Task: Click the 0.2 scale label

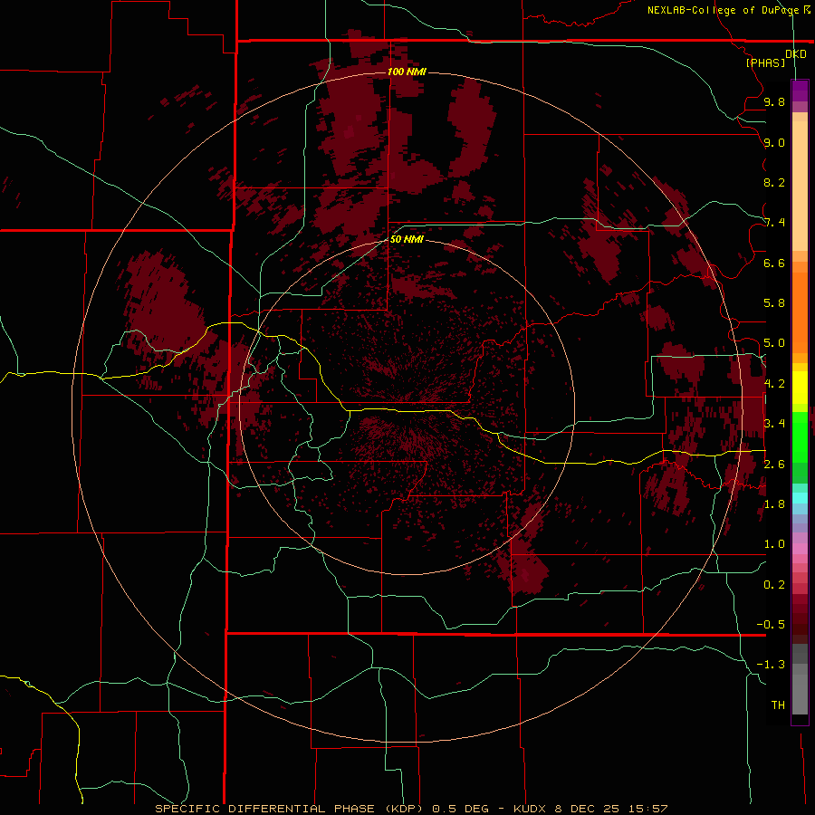Action: pos(774,585)
